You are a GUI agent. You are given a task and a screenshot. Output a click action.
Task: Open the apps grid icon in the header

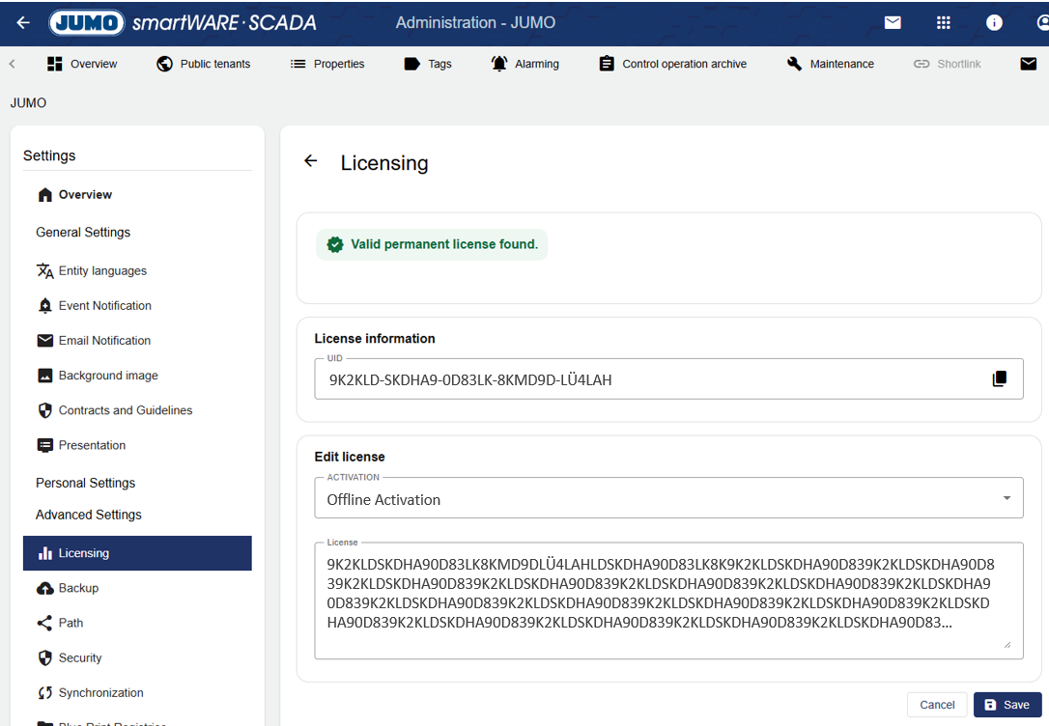click(x=944, y=23)
